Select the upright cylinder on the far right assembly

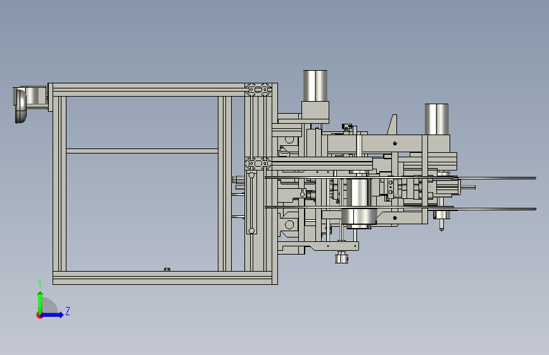[x=437, y=119]
